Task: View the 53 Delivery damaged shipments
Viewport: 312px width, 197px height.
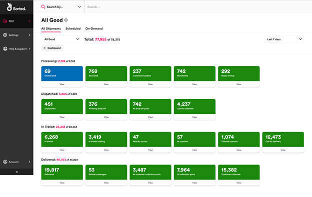Action: (x=106, y=183)
